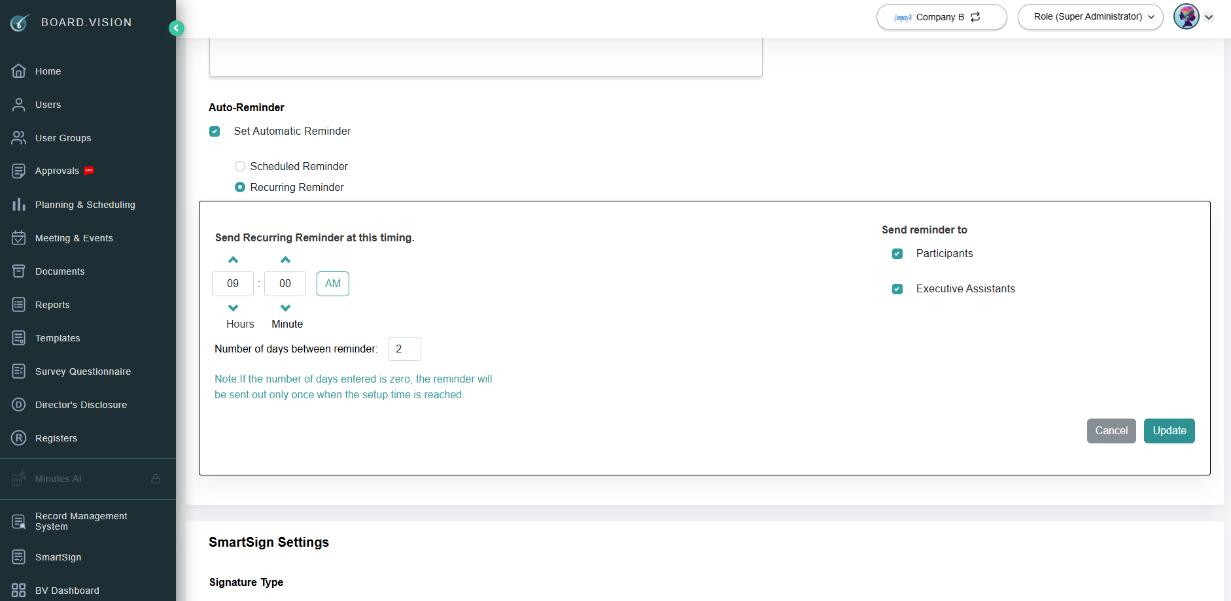
Task: Open the Approvals sidebar icon
Action: tap(19, 171)
